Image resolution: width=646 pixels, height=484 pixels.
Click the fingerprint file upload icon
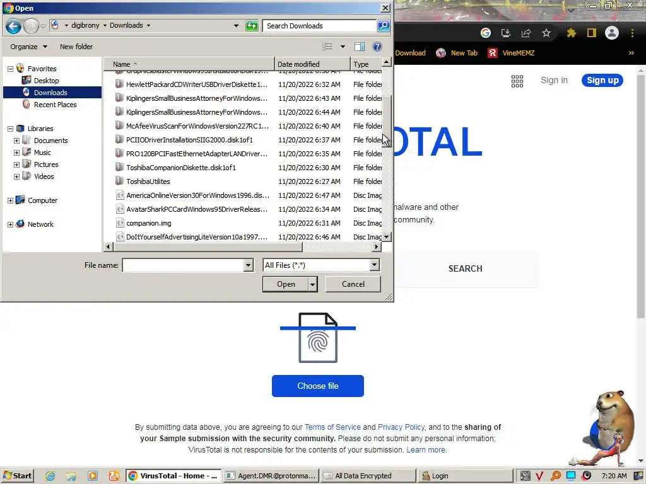click(x=318, y=338)
